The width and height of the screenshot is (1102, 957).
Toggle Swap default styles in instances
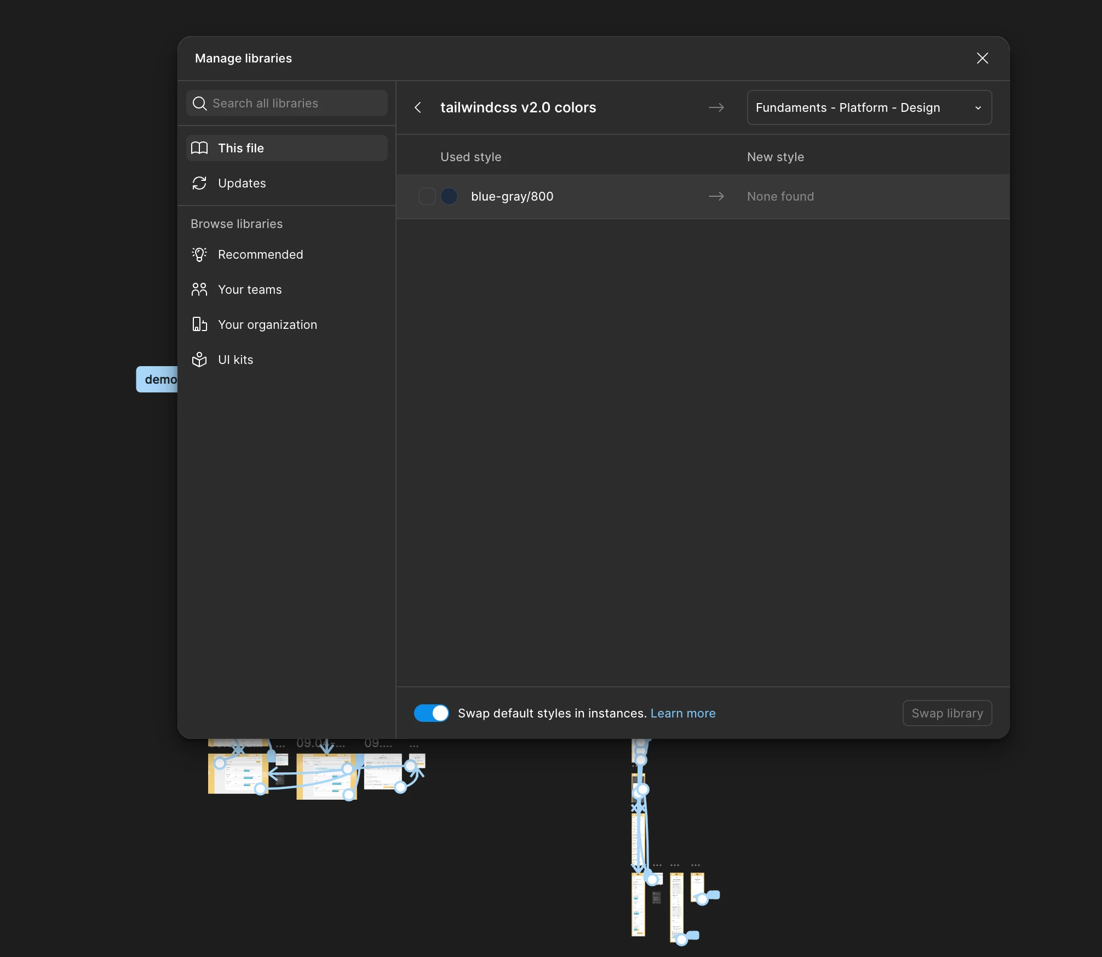click(x=431, y=713)
